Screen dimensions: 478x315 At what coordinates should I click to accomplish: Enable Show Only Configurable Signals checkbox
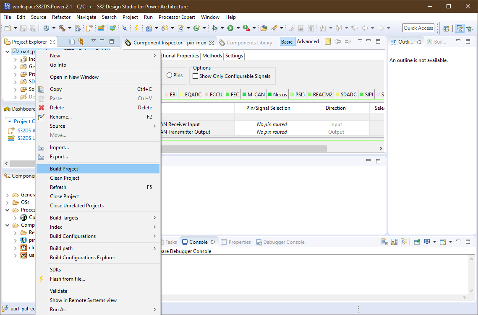coord(195,76)
